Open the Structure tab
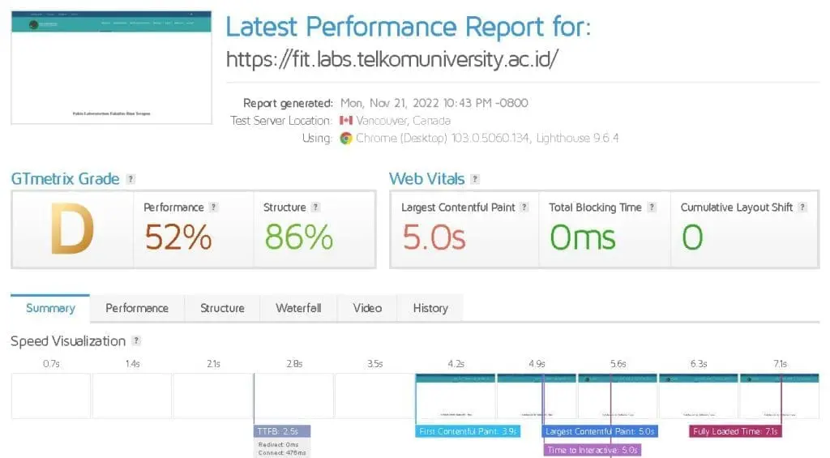This screenshot has width=830, height=458. tap(222, 308)
